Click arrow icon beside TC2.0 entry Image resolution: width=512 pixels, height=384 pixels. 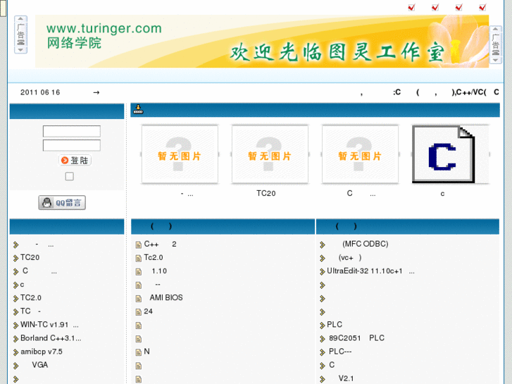(15, 298)
